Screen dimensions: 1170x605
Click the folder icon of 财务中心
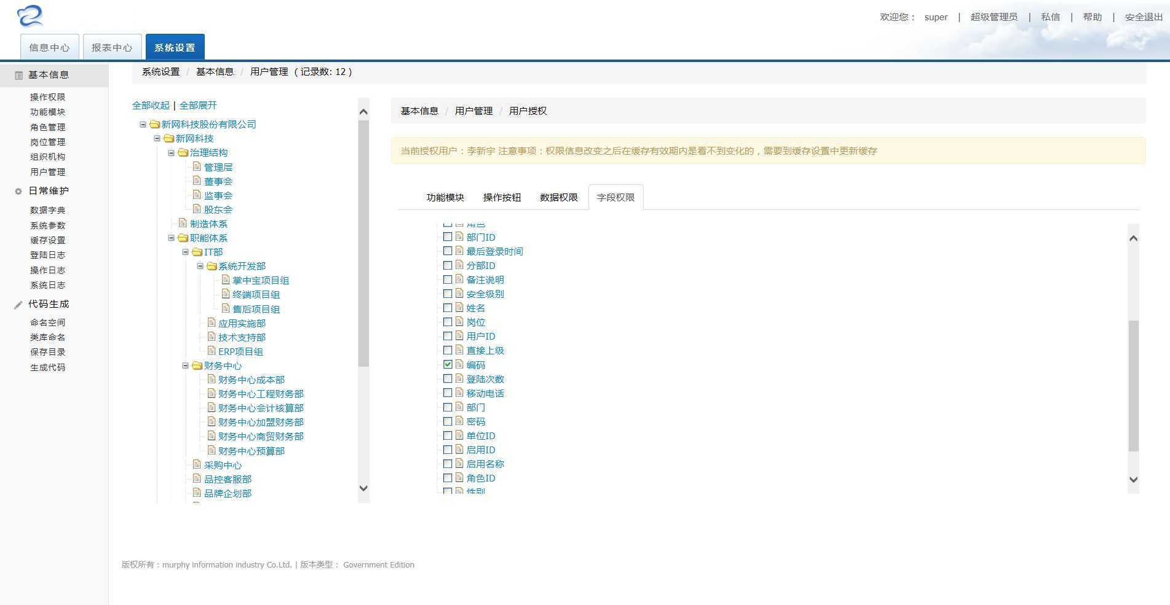pyautogui.click(x=197, y=365)
